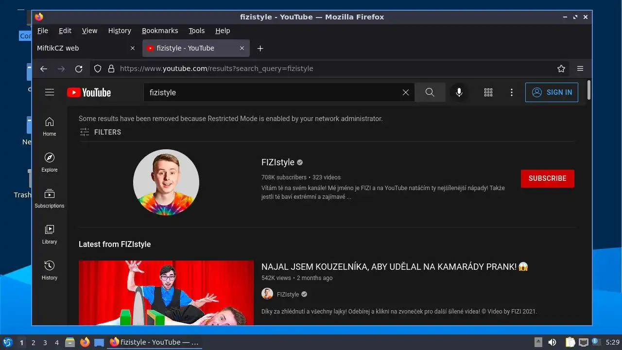The image size is (622, 350).
Task: Open Subscriptions in YouTube sidebar
Action: pyautogui.click(x=50, y=198)
